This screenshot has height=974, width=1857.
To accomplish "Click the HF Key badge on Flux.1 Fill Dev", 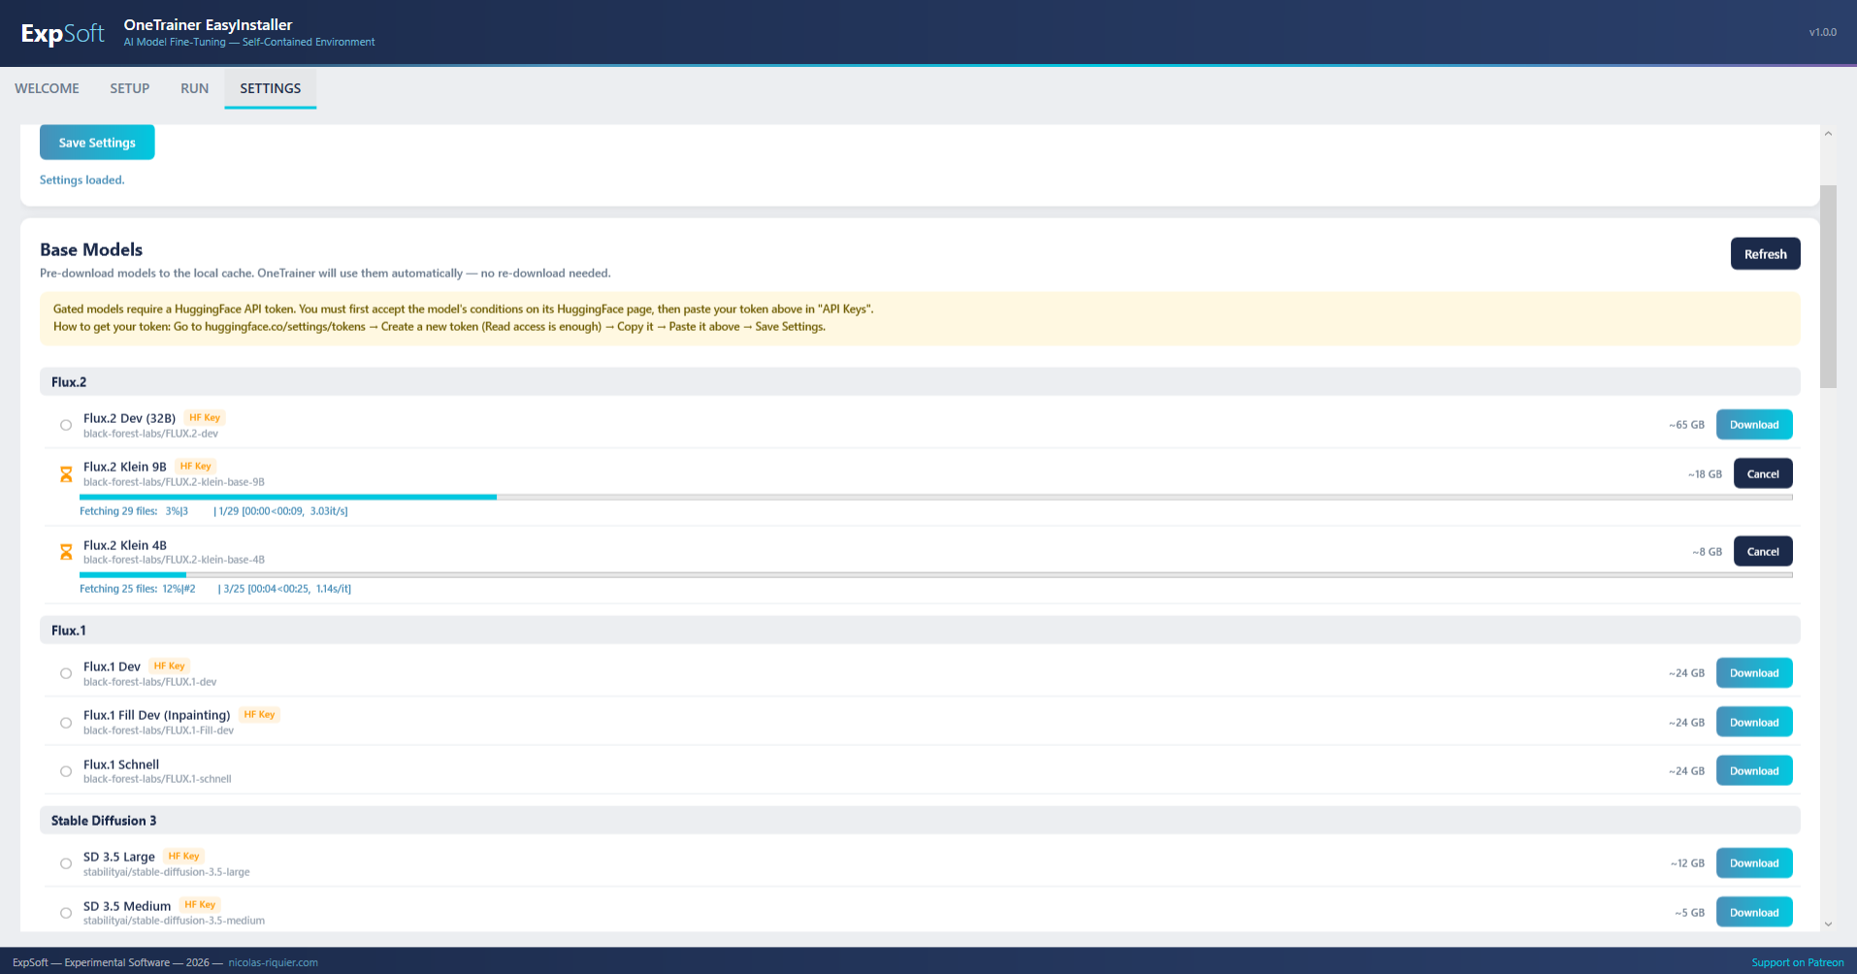I will [x=259, y=715].
